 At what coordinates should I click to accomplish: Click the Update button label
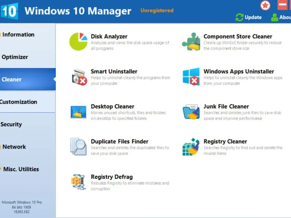pos(253,17)
